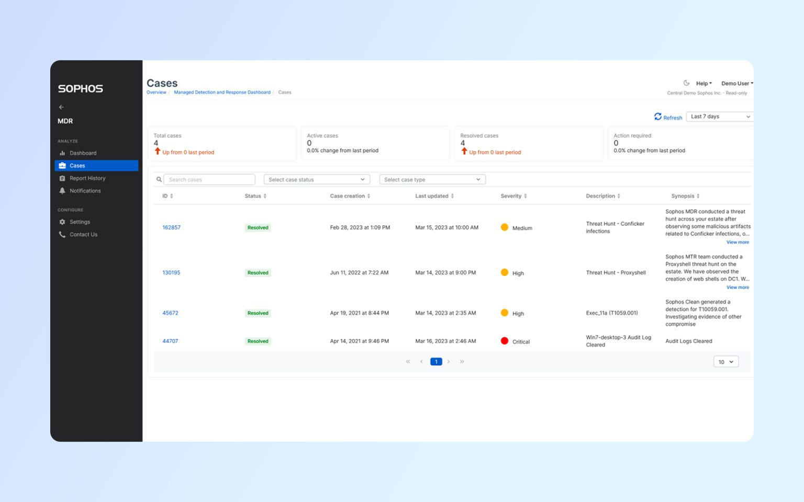Viewport: 804px width, 502px height.
Task: Open the Select case status dropdown
Action: click(x=316, y=179)
